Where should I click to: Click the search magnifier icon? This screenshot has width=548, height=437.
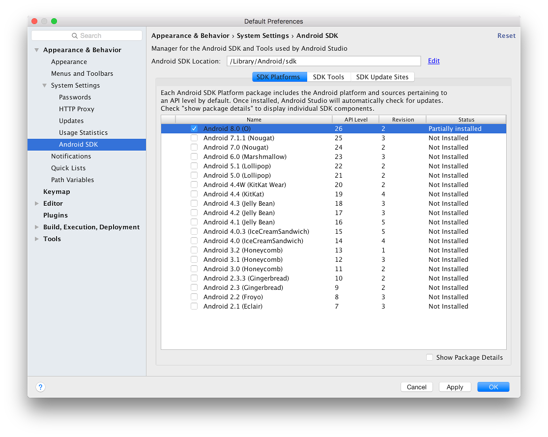coord(74,36)
